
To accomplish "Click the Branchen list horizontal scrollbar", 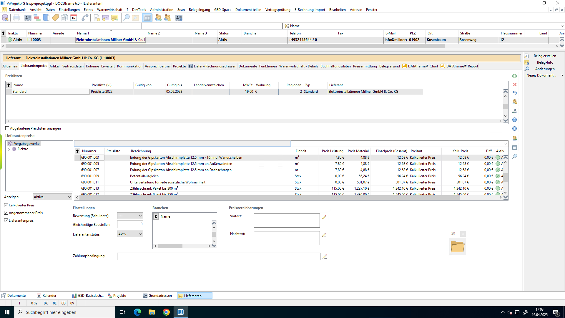I will coord(170,246).
